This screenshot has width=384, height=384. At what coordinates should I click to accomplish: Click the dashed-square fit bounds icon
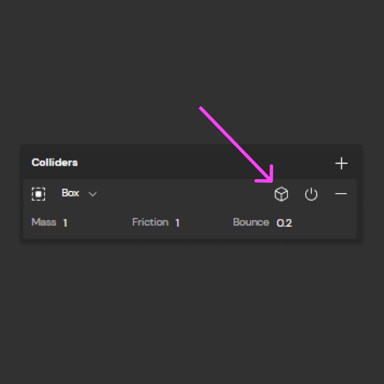[39, 194]
